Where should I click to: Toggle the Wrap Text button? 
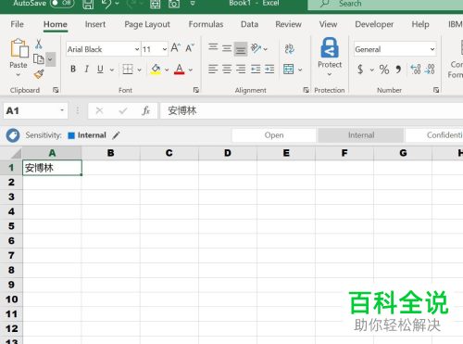point(289,48)
